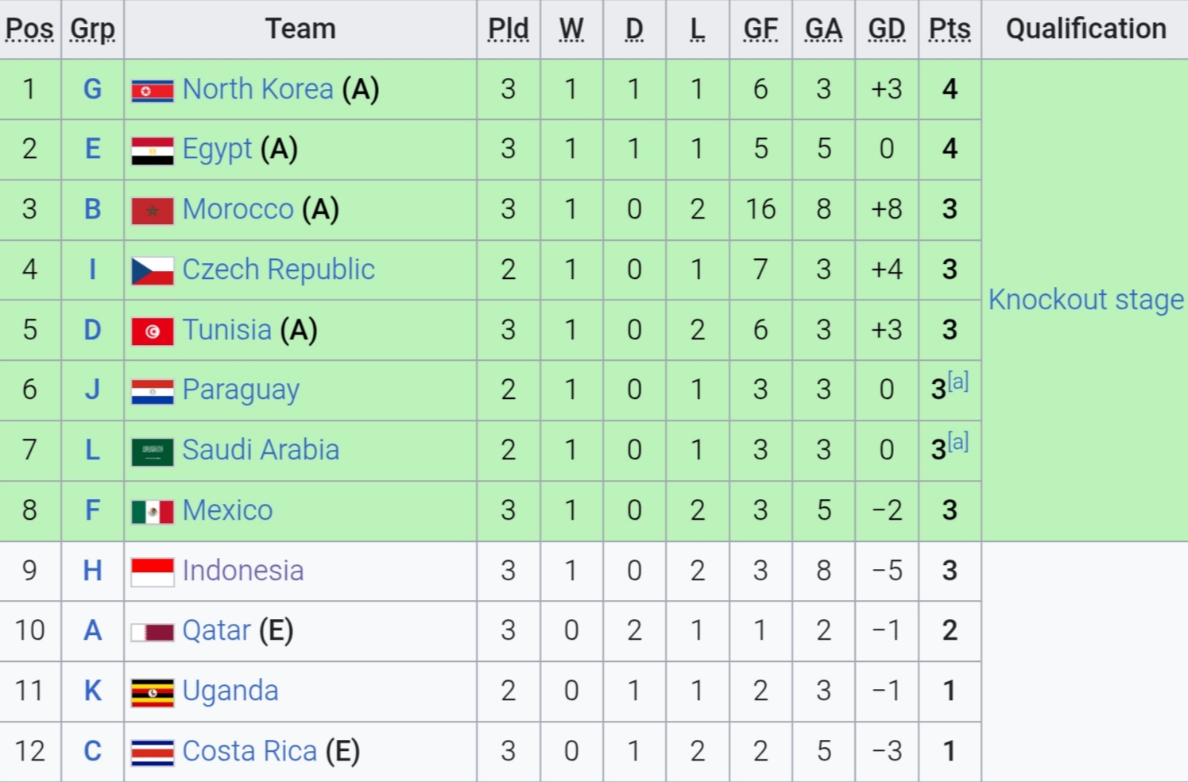1188x782 pixels.
Task: Open the Qatar team link
Action: pyautogui.click(x=216, y=630)
